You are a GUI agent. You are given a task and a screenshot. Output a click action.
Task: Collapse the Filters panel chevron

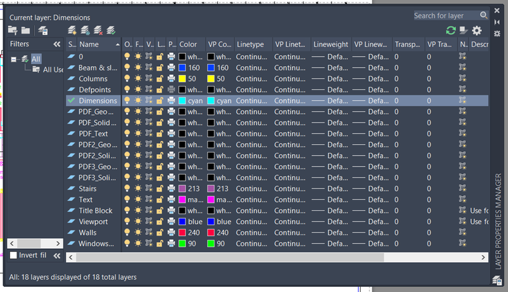pos(57,44)
